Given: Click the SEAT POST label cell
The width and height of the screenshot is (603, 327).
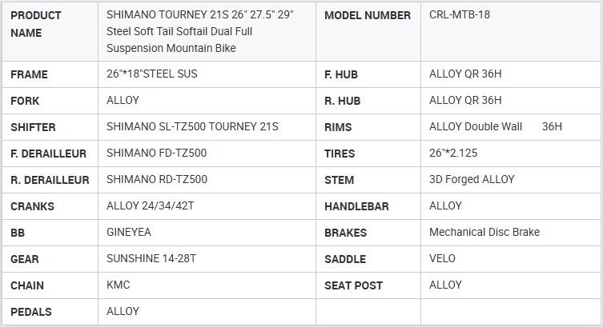Looking at the screenshot, I should click(353, 285).
